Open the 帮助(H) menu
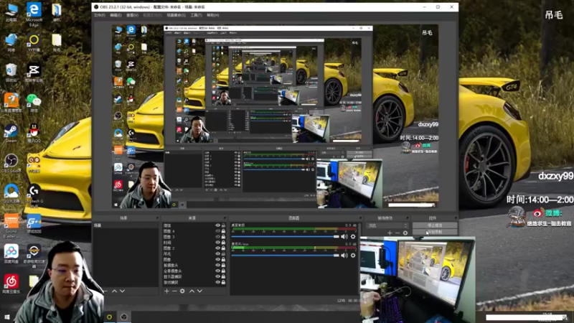This screenshot has width=574, height=323. click(213, 15)
